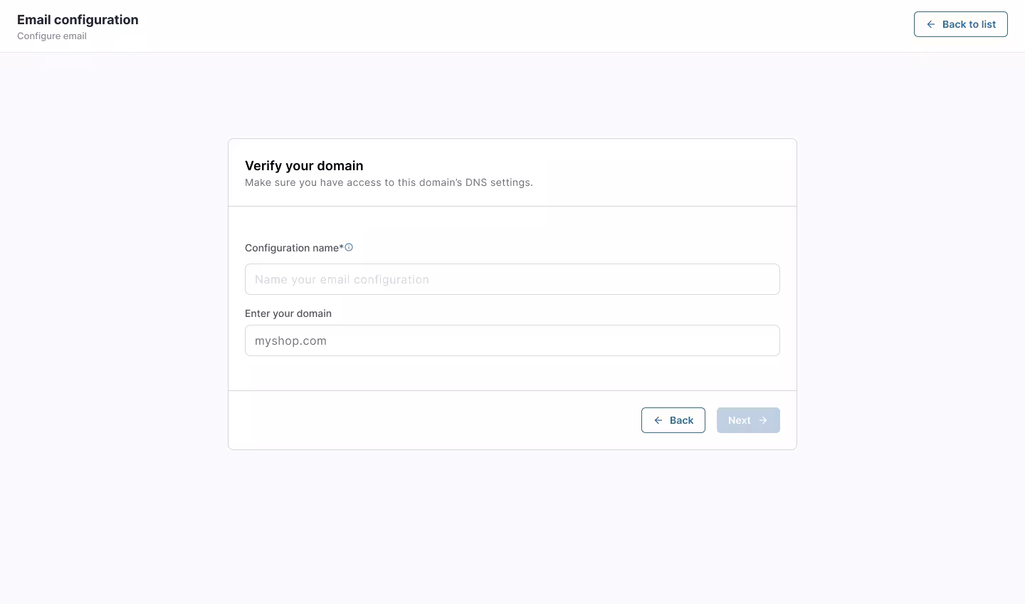Click the myshop.com placeholder text
Screen dimensions: 1025x604
[290, 340]
